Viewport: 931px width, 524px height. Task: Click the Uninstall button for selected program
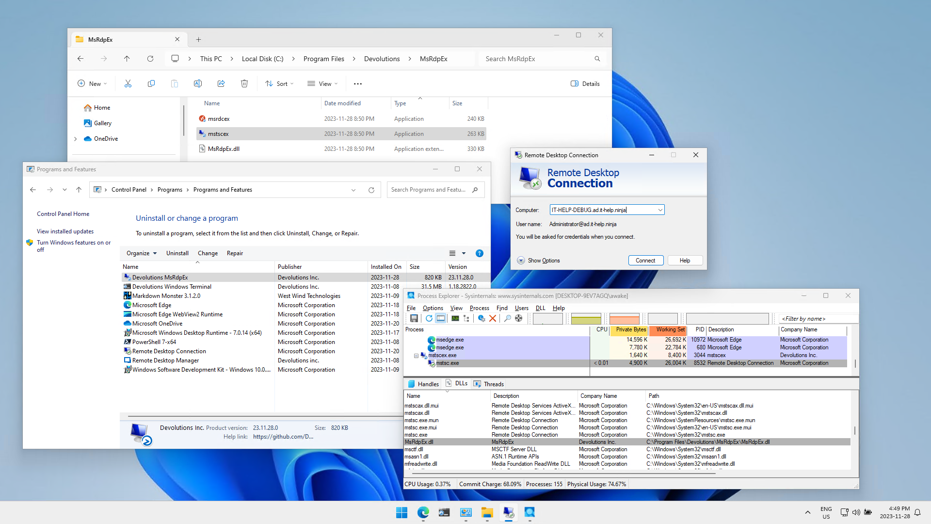tap(178, 253)
